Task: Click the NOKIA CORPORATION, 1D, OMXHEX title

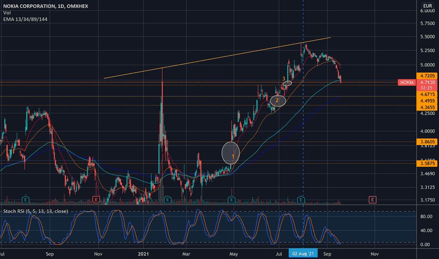Action: tap(45, 6)
